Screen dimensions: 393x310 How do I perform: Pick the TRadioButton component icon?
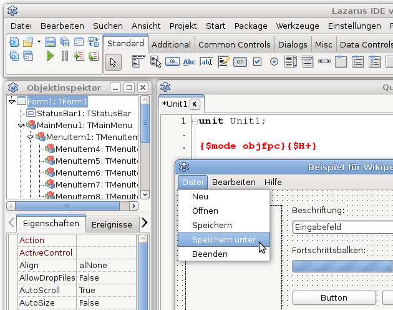(x=274, y=62)
